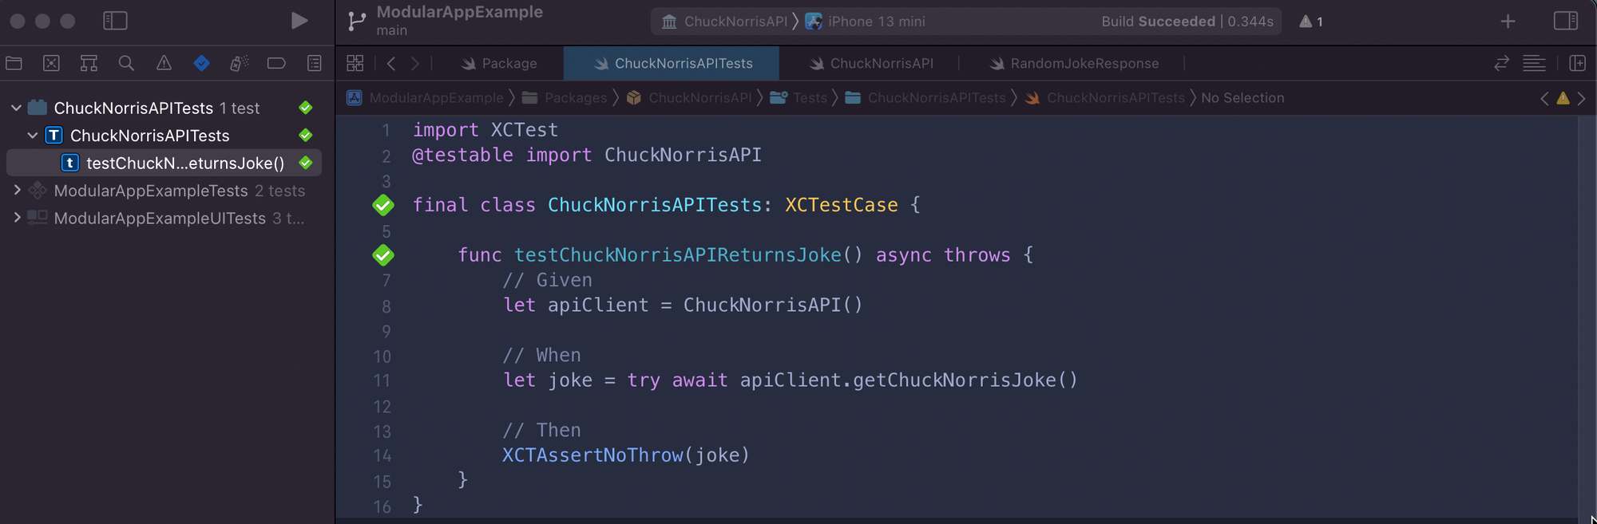This screenshot has width=1597, height=524.
Task: Select the ChuckNorrisAPITests editor tab
Action: [x=672, y=63]
